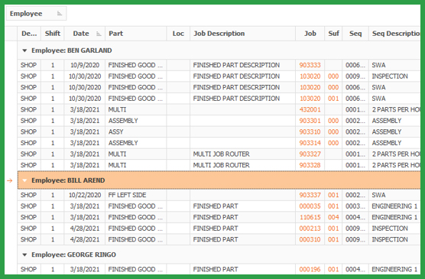The image size is (425, 279).
Task: Click the Shift column header
Action: [x=53, y=34]
